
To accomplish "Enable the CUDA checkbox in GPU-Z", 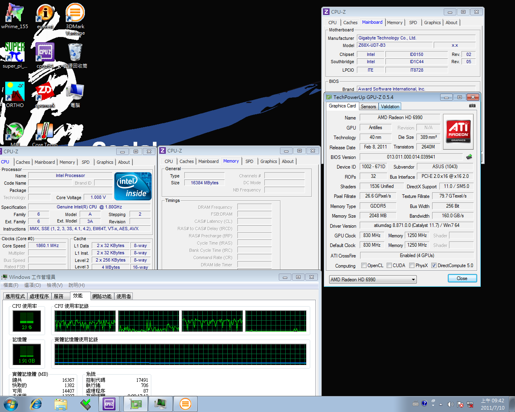I will click(389, 266).
